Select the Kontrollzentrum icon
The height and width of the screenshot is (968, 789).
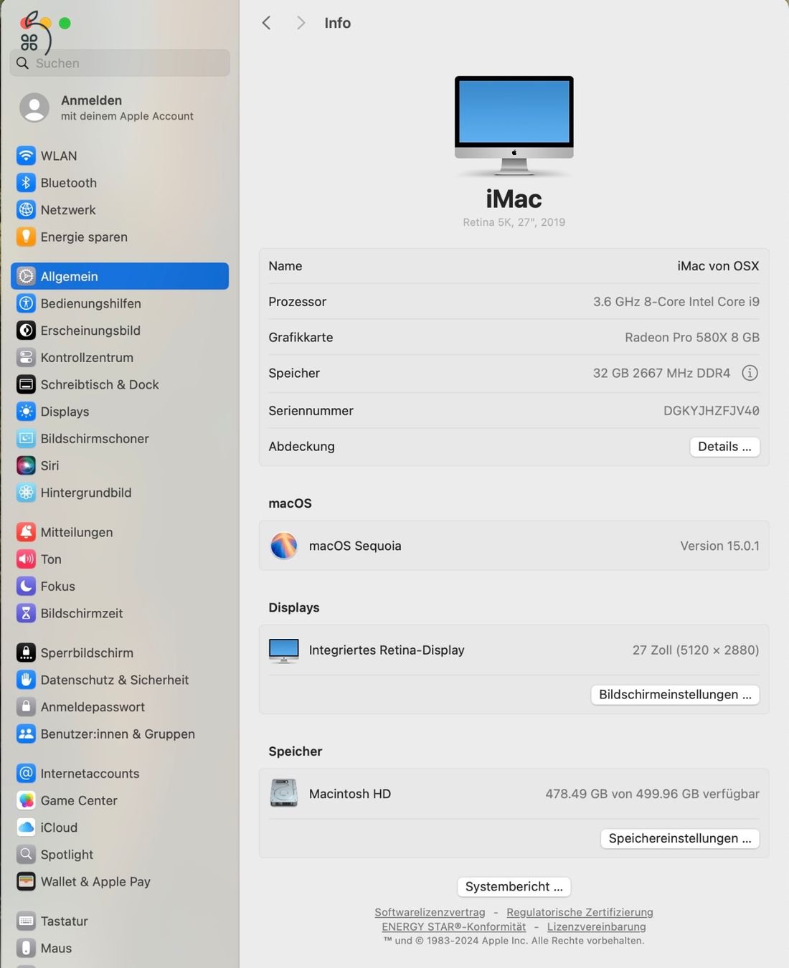[26, 357]
